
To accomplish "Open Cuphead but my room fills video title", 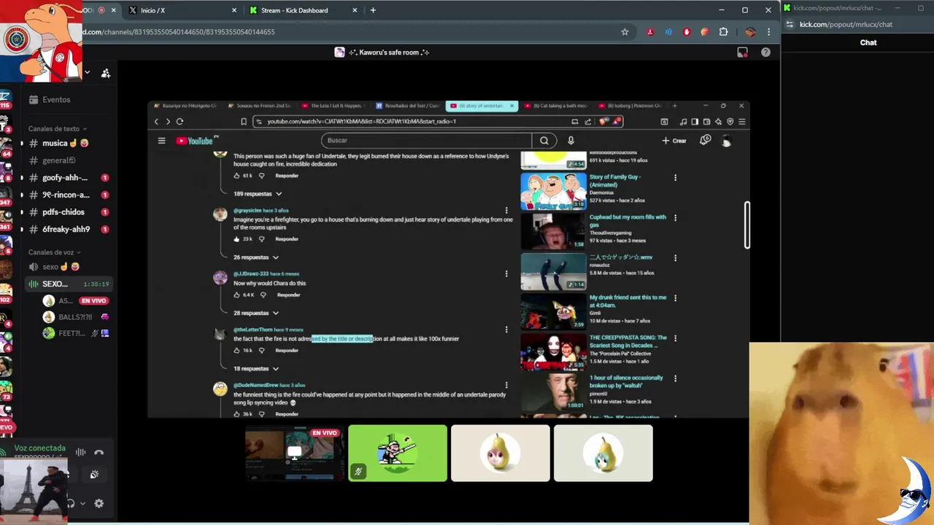I will (x=628, y=221).
